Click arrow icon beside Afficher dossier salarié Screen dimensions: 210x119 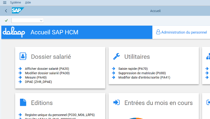[x=20, y=69]
